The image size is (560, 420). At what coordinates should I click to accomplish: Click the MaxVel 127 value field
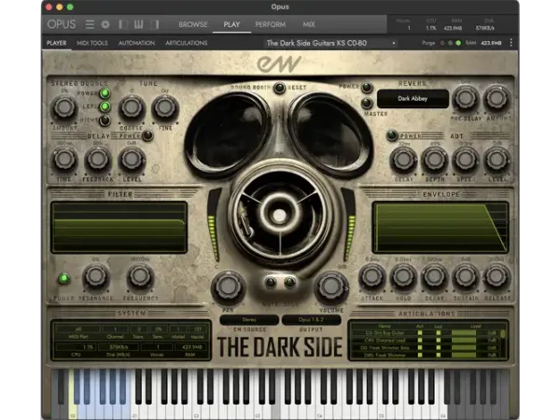coord(198,329)
